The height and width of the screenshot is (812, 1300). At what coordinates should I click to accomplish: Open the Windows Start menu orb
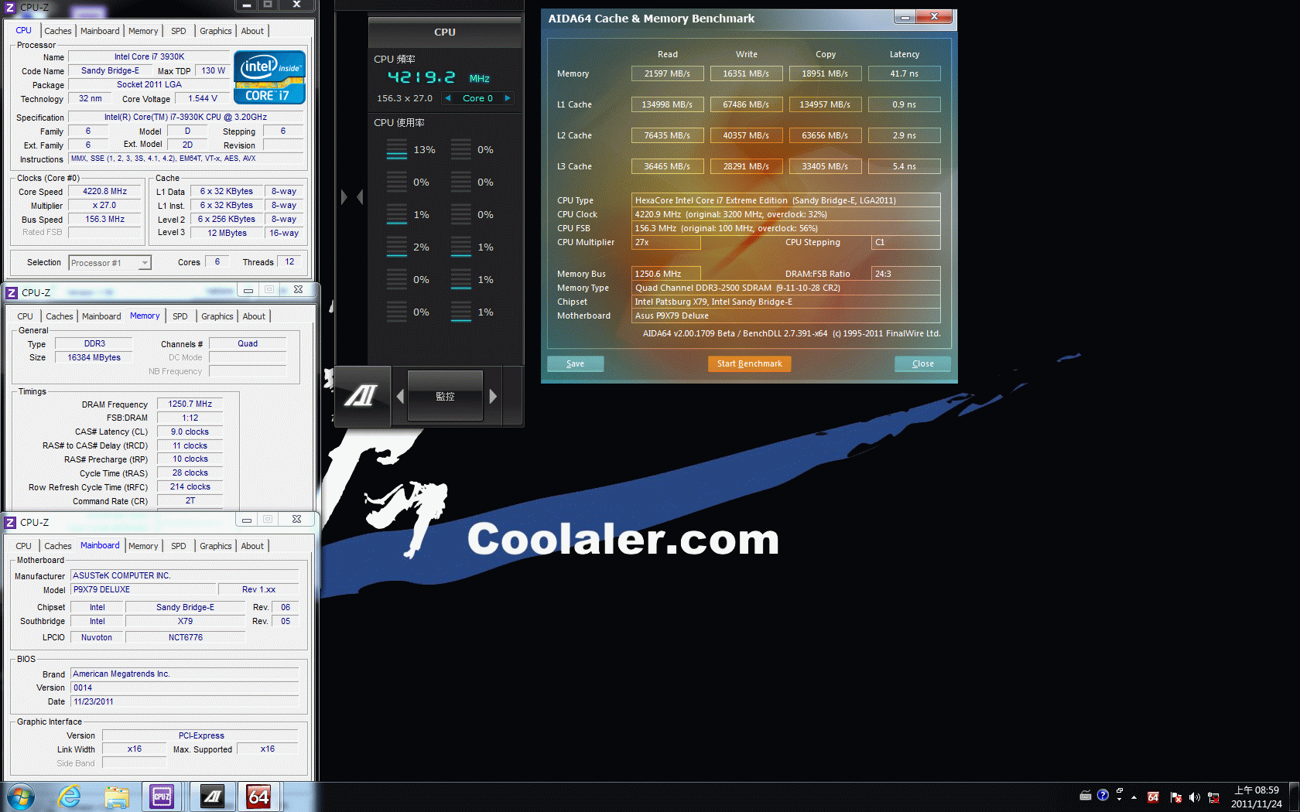click(20, 797)
